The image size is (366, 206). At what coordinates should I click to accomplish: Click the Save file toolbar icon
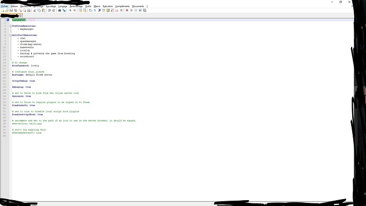11,10
